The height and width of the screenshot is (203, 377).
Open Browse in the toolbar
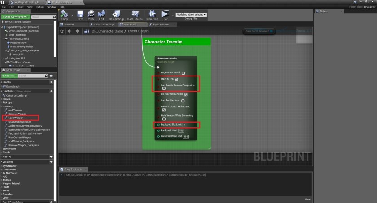pos(91,15)
